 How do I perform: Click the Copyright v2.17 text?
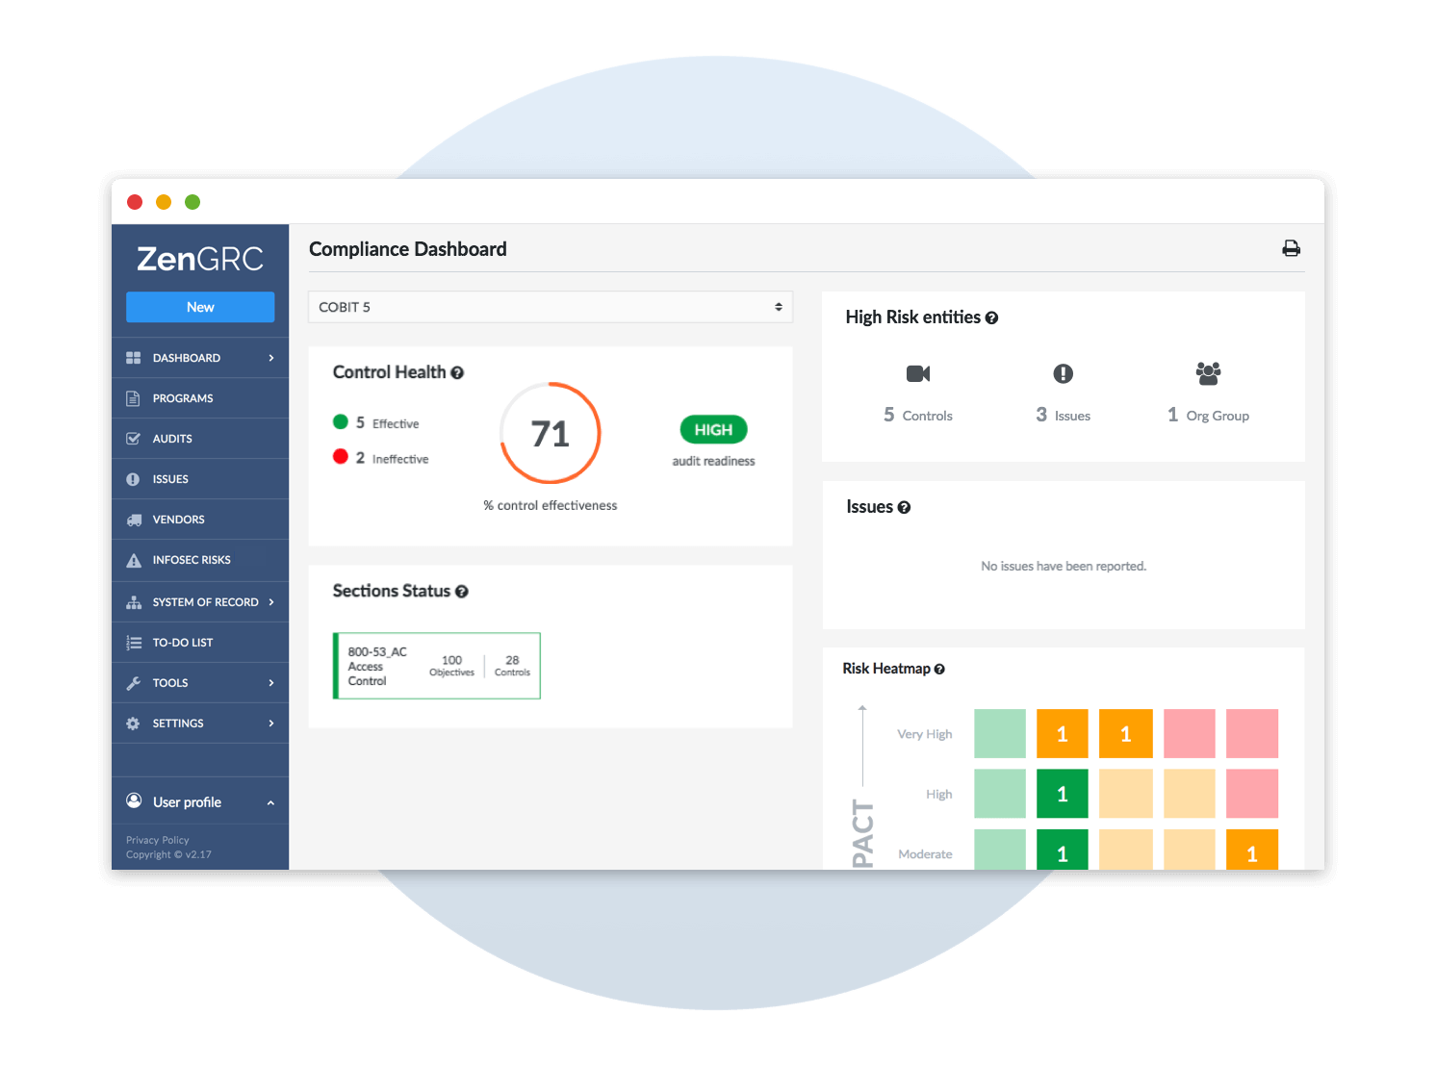(x=168, y=854)
